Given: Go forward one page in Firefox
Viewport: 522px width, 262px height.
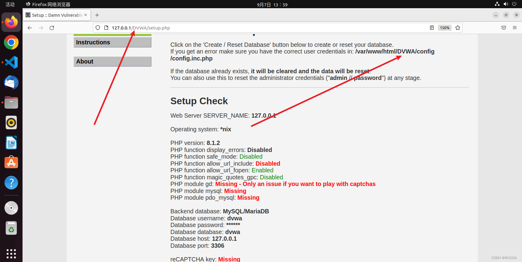Looking at the screenshot, I should [41, 28].
